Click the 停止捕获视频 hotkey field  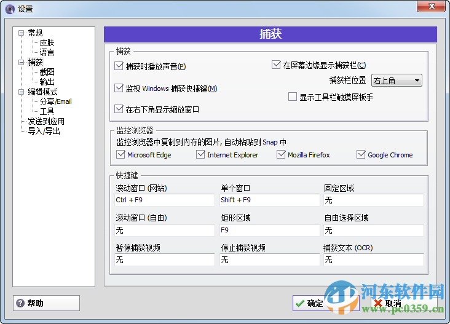coord(270,259)
